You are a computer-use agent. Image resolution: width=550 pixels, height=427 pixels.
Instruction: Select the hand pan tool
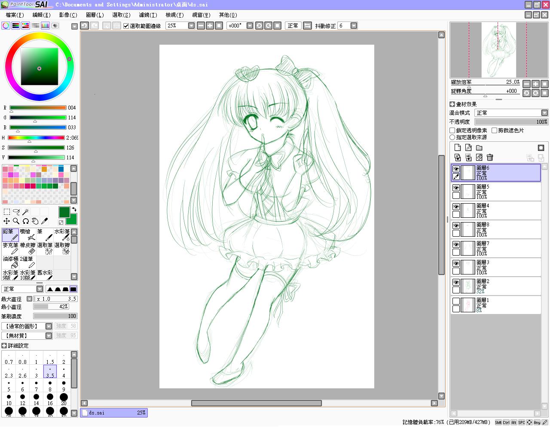[x=35, y=221]
